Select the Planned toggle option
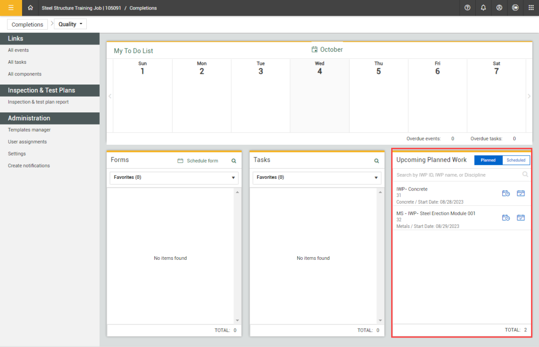The width and height of the screenshot is (539, 347). pyautogui.click(x=488, y=160)
